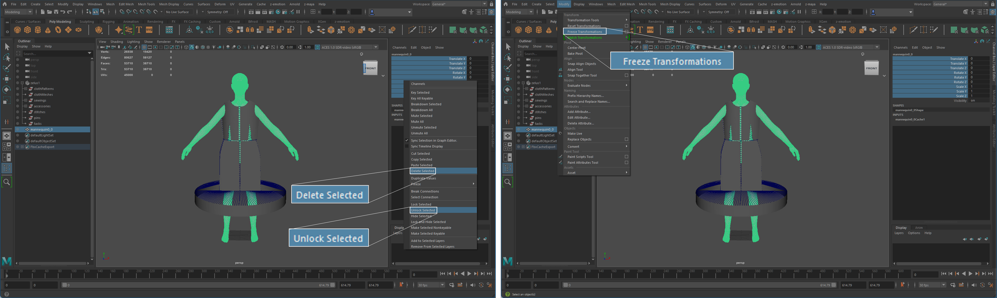Click right window range slider bar
Viewport: 997px width, 298px height.
click(x=699, y=285)
